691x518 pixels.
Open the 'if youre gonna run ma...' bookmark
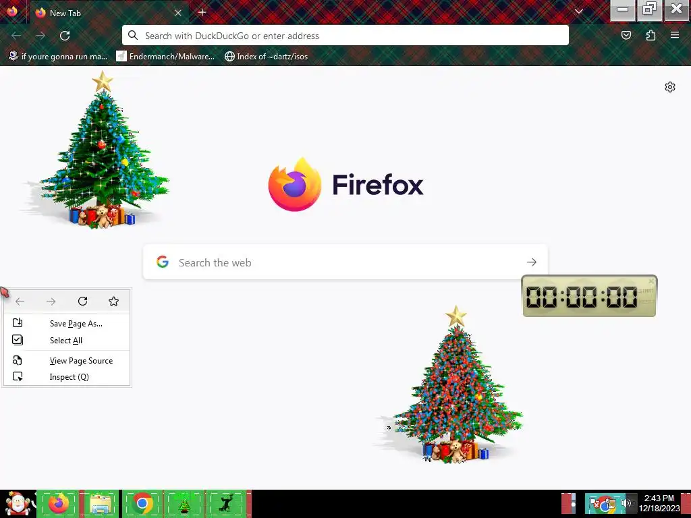coord(58,57)
